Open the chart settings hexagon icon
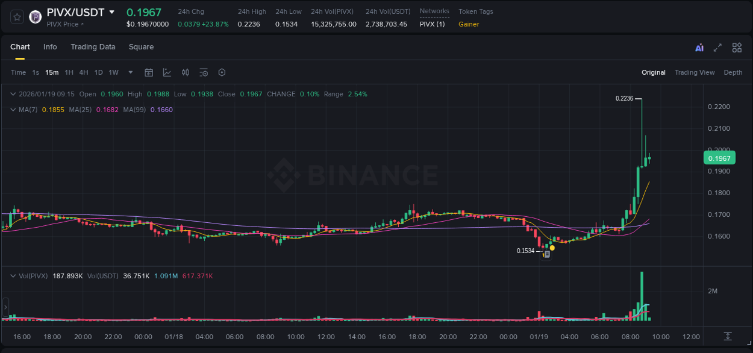The width and height of the screenshot is (753, 353). coord(222,72)
